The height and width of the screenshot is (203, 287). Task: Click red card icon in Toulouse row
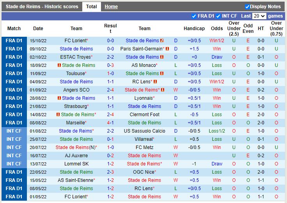pyautogui.click(x=162, y=74)
